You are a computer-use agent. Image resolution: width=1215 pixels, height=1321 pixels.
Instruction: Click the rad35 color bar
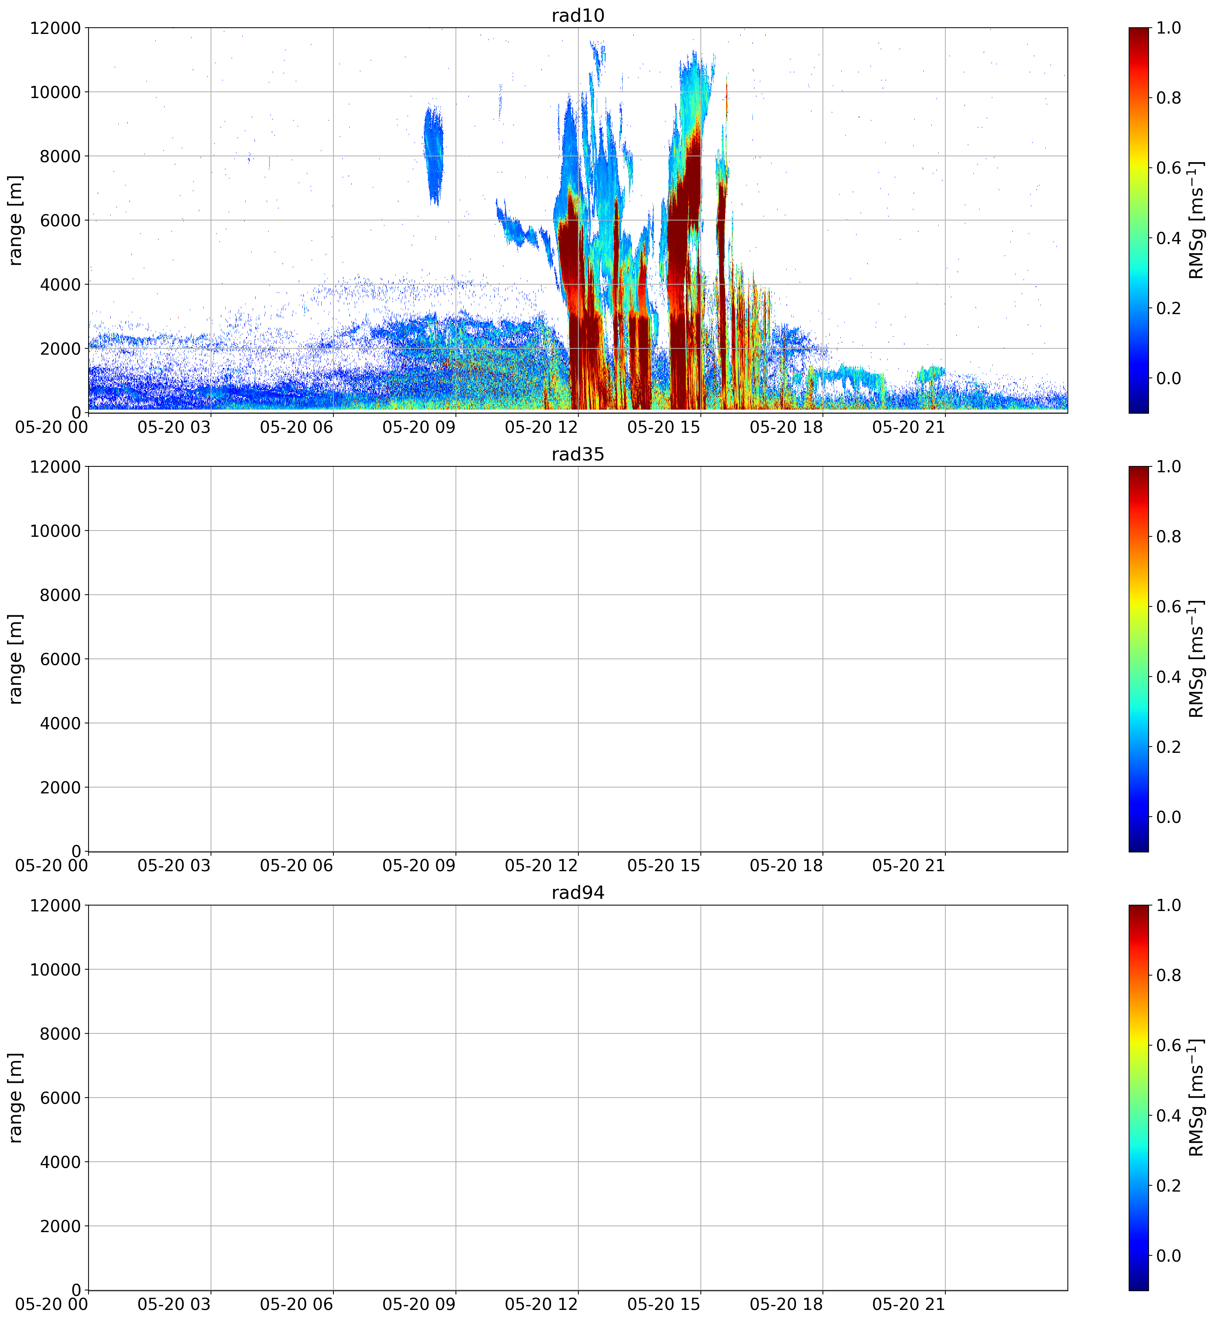pos(1139,659)
